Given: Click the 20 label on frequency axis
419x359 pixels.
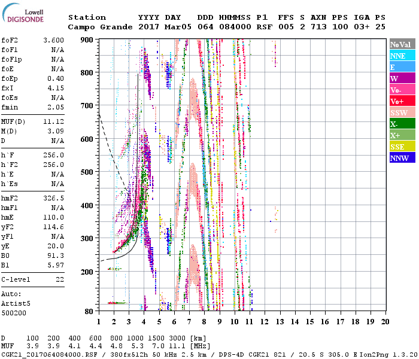Looking at the screenshot, I should click(x=385, y=321).
